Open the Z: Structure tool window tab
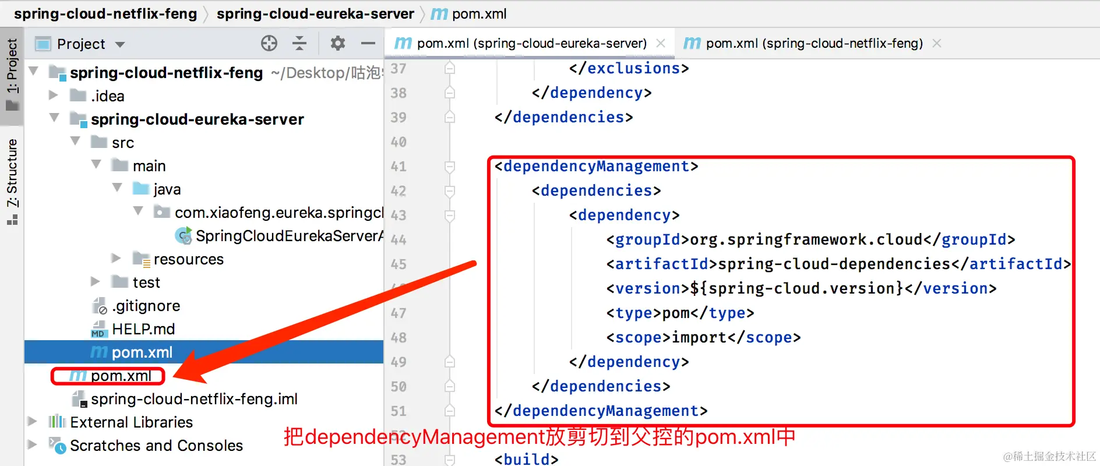Viewport: 1100px width, 466px height. 12,181
